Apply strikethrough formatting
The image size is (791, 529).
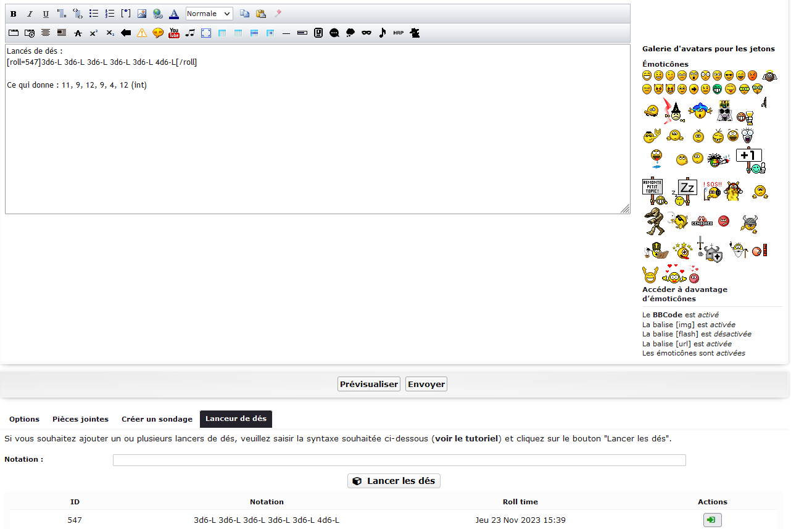(x=78, y=33)
